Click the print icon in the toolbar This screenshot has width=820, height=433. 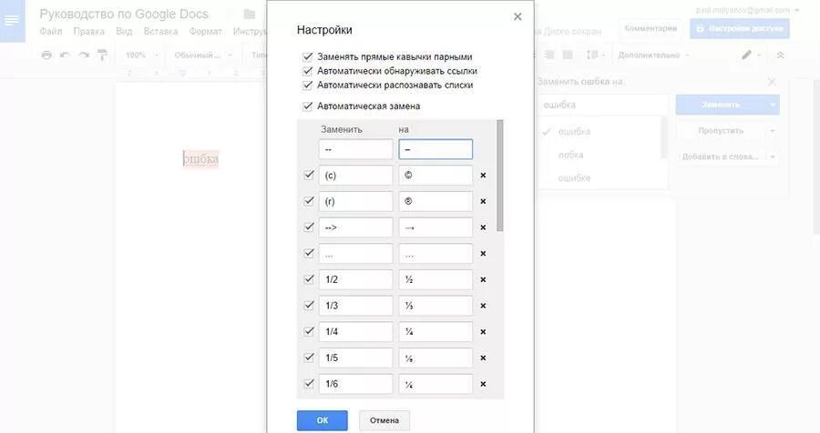tap(47, 55)
